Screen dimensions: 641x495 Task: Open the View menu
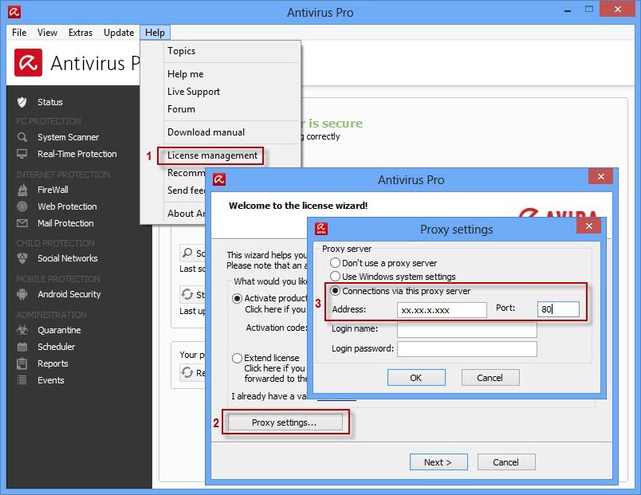[x=47, y=33]
